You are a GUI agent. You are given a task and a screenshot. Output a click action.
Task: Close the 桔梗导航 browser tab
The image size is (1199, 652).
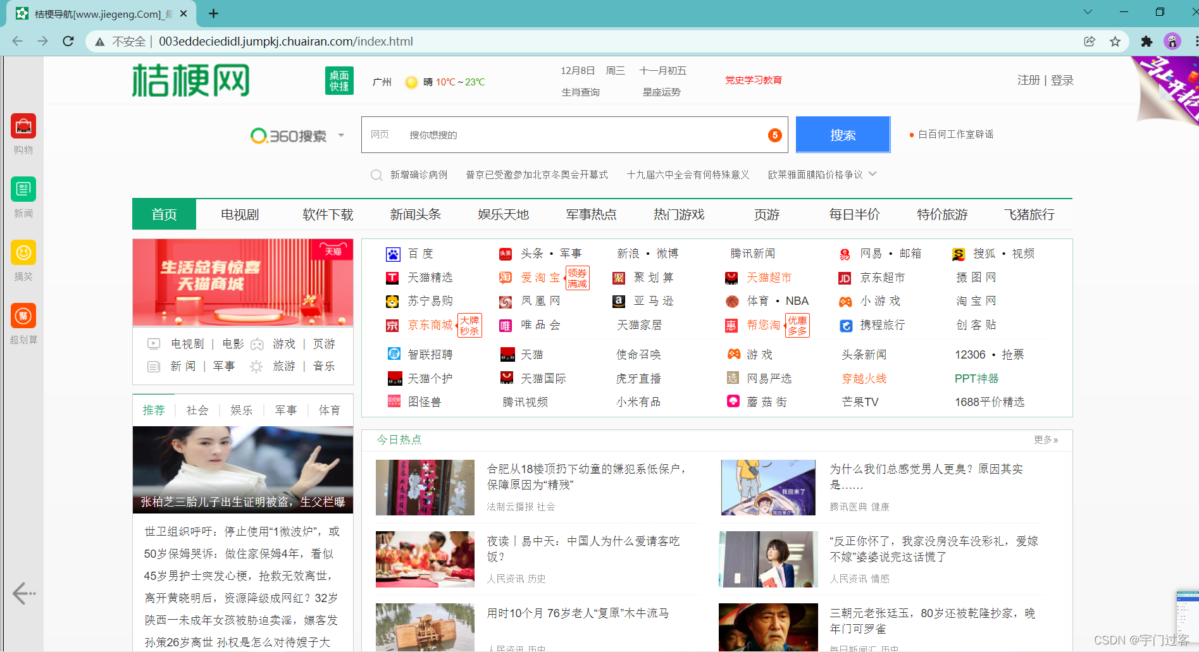183,13
